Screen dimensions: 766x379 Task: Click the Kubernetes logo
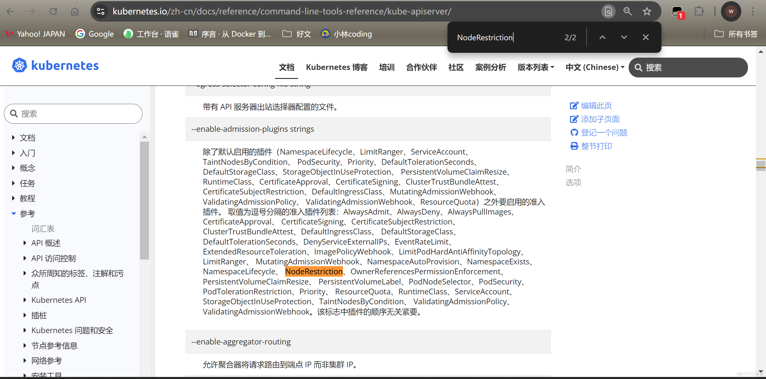55,65
